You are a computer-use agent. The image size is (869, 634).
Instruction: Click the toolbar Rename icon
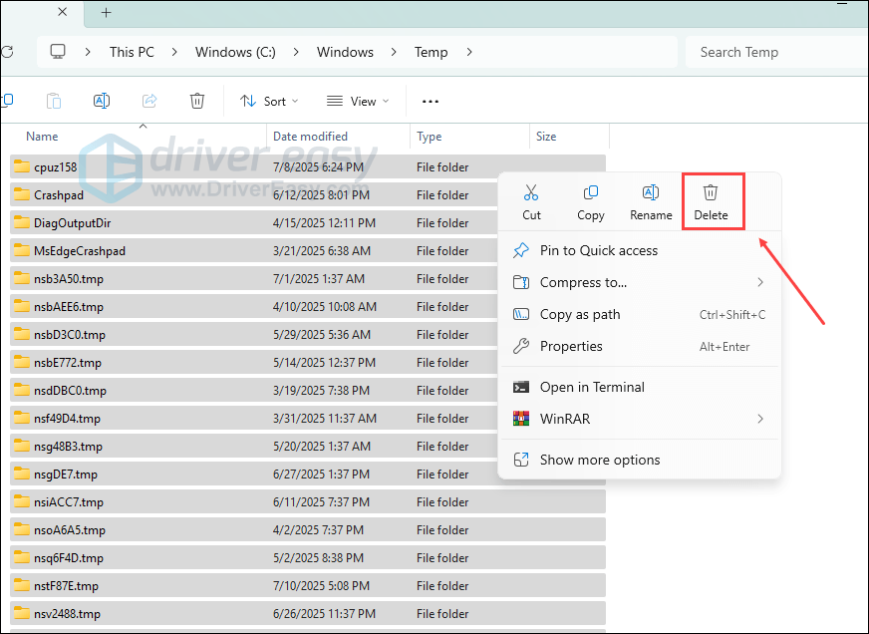[x=101, y=101]
